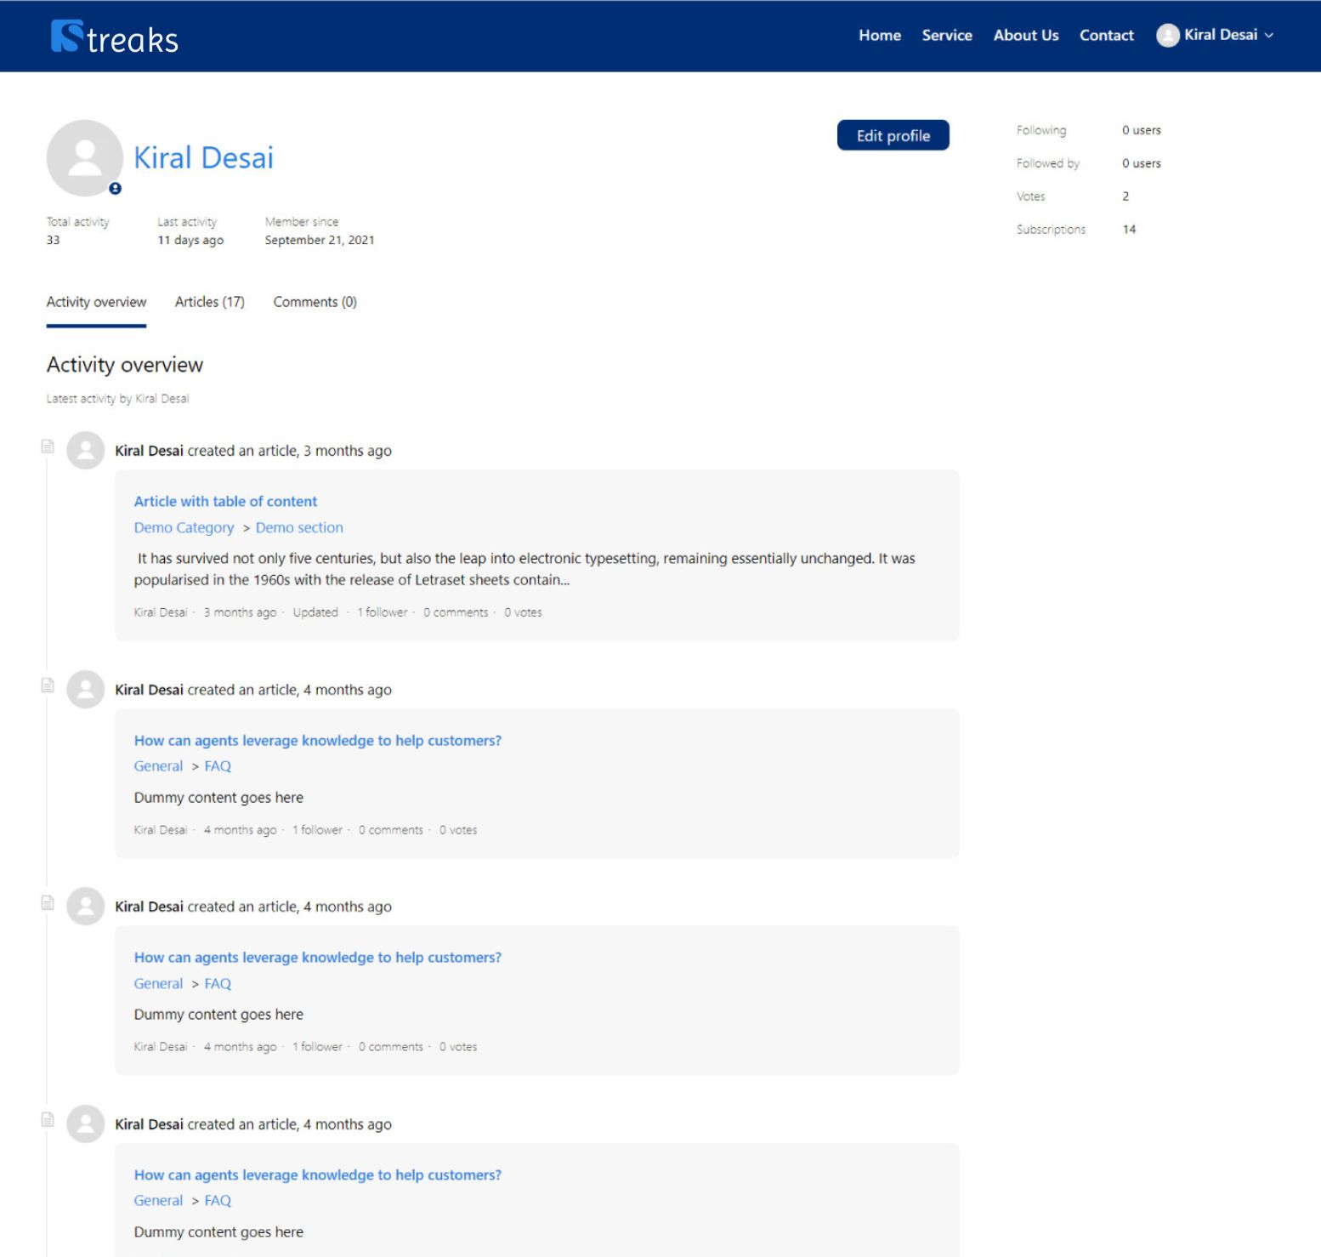Viewport: 1321px width, 1257px height.
Task: Select the Activity overview tab
Action: click(96, 302)
